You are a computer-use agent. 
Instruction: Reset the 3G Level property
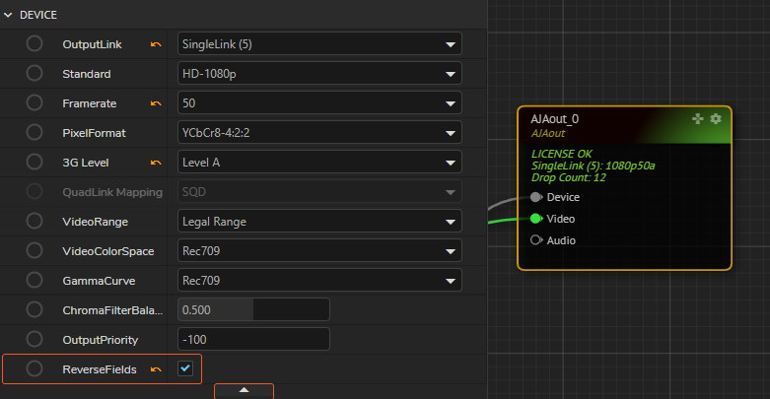[156, 163]
